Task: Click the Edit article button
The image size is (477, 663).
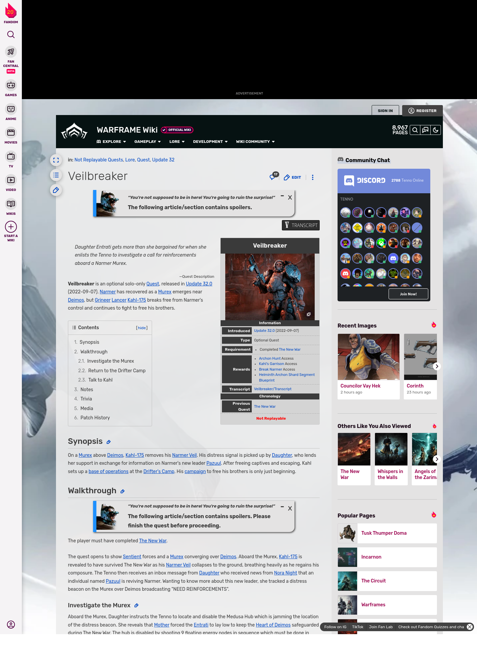Action: coord(292,177)
